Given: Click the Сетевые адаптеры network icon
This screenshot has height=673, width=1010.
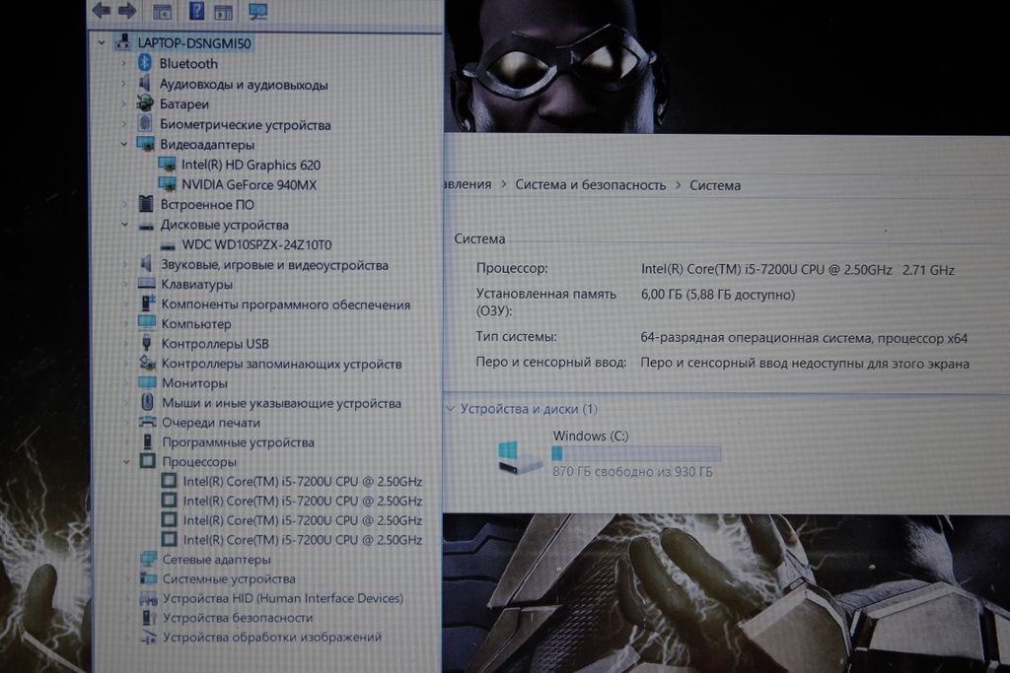Looking at the screenshot, I should pyautogui.click(x=148, y=559).
